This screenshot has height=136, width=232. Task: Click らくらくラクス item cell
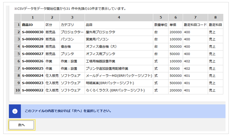119,90
